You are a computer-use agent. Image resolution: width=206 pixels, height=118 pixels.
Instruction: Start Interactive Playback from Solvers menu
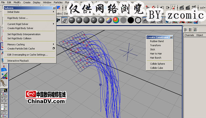point(30,61)
